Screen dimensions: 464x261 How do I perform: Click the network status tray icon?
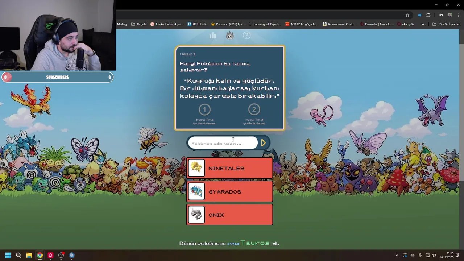click(413, 256)
